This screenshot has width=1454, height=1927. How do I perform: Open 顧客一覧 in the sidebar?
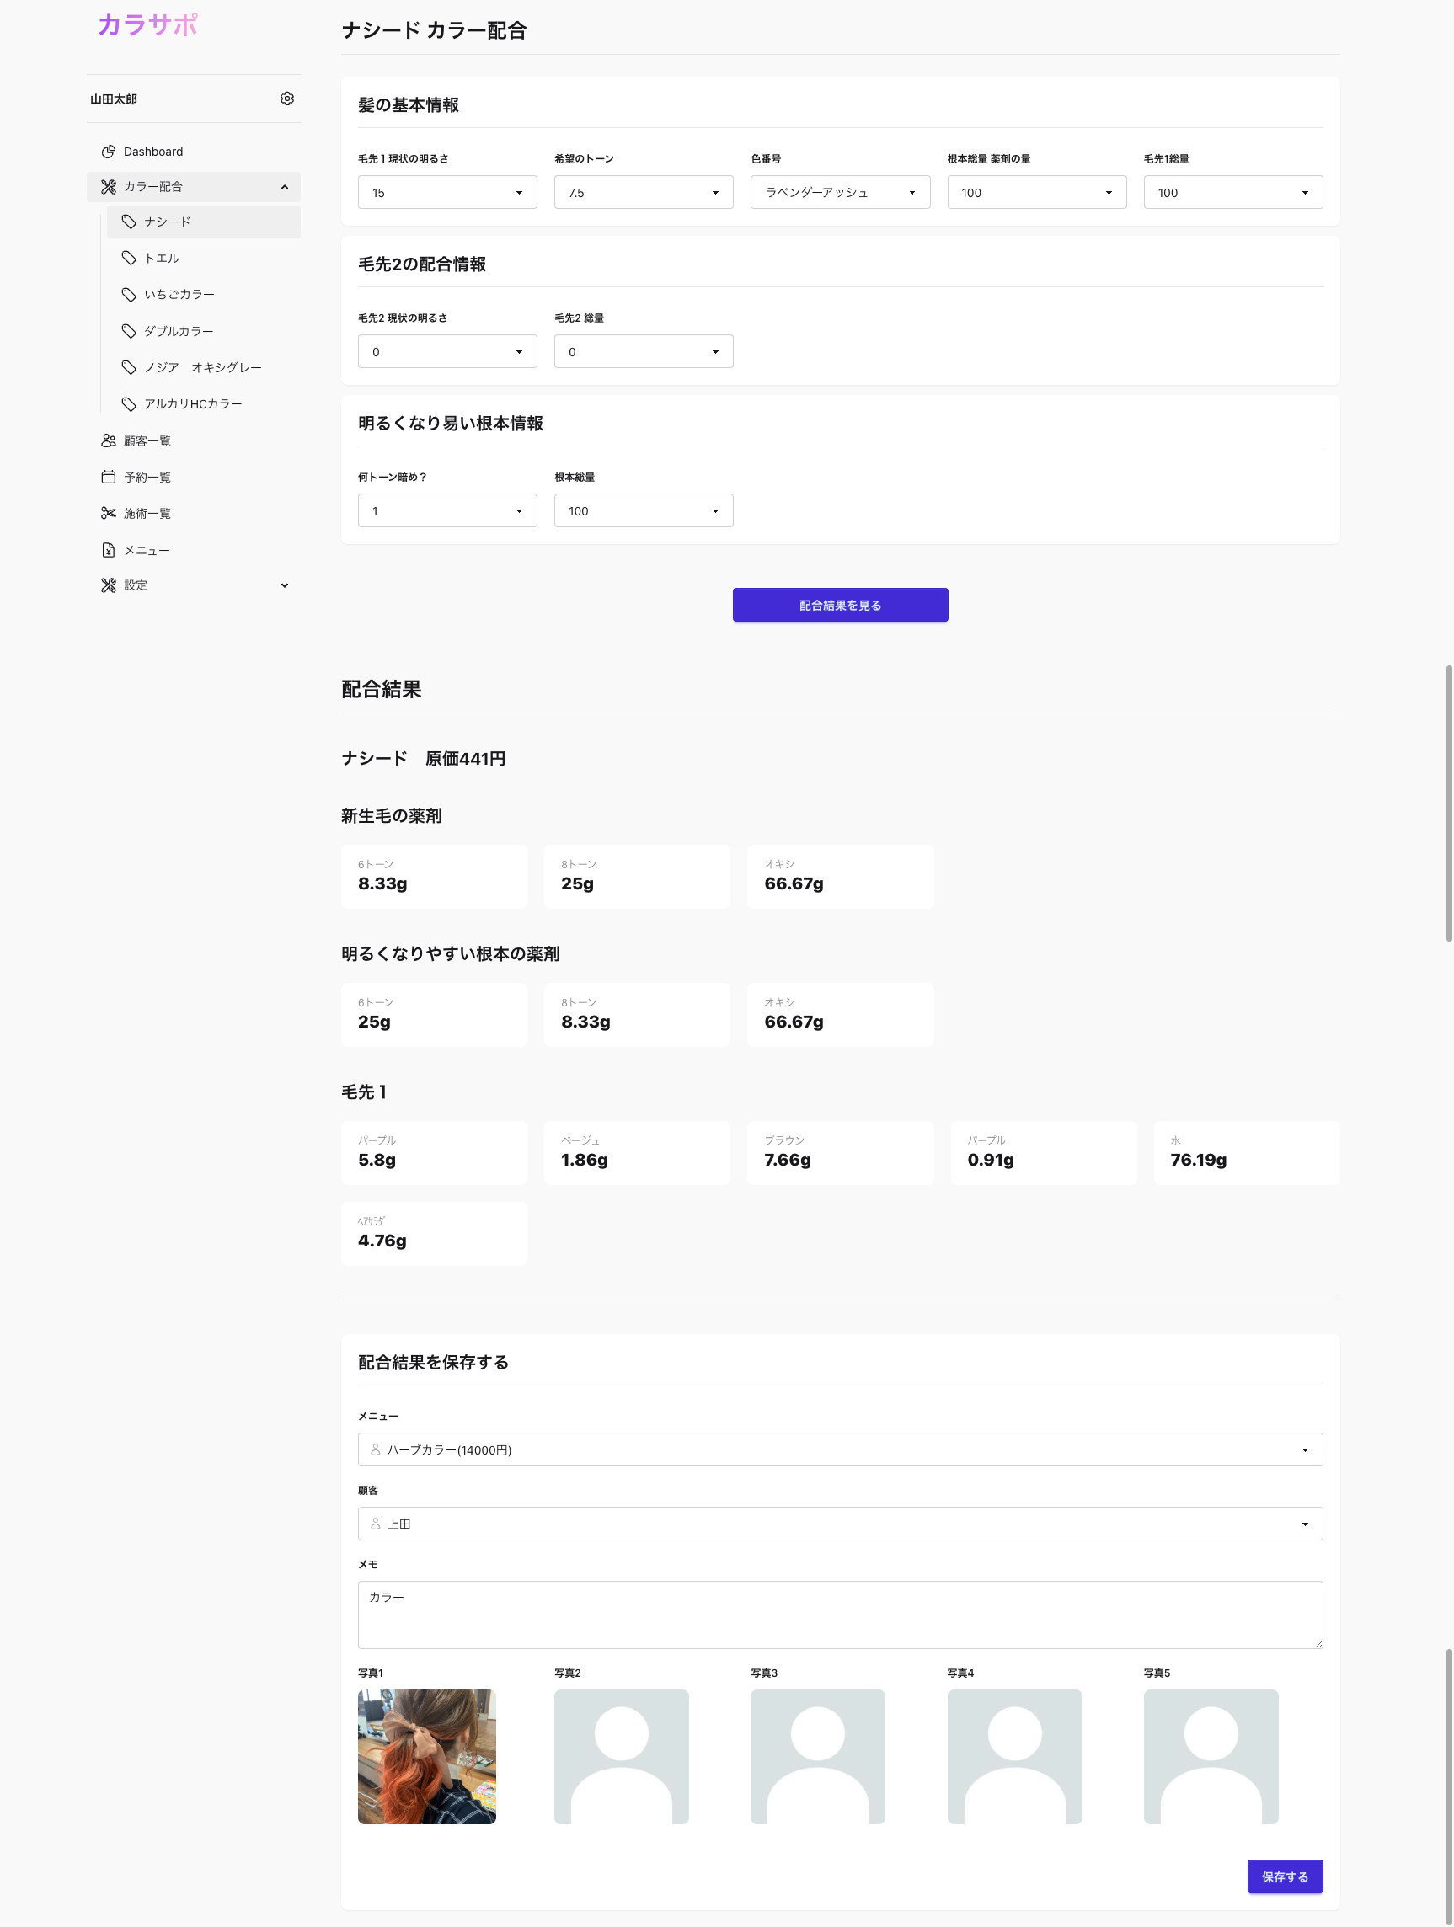click(194, 440)
